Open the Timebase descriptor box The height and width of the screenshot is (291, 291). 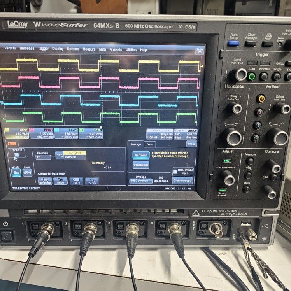[160, 134]
